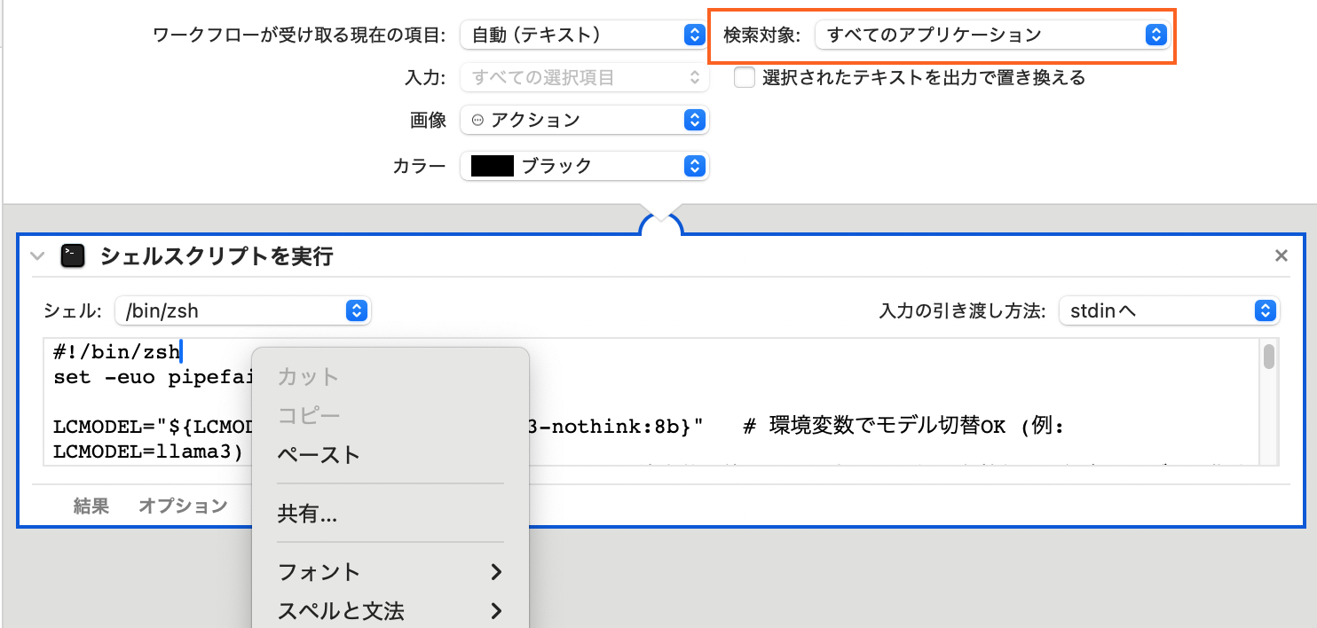Expand the フォント submenu

(319, 571)
